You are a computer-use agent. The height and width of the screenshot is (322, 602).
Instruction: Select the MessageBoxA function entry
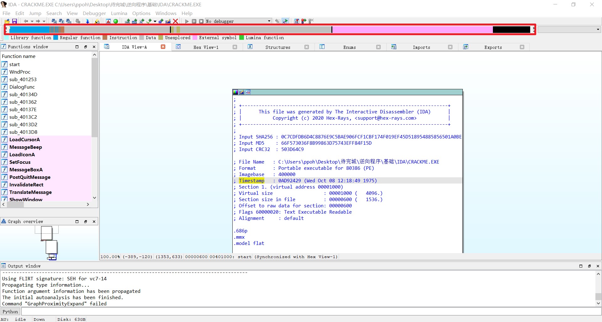(26, 169)
